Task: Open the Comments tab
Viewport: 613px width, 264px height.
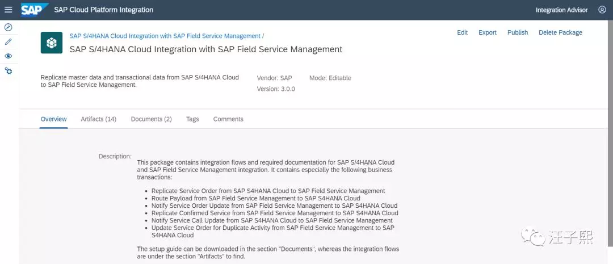Action: click(x=228, y=119)
